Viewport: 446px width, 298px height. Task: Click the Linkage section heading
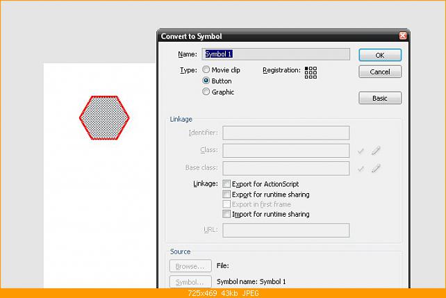(181, 119)
